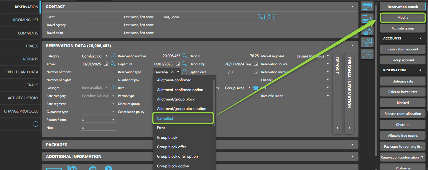Click the Check-in button

403,125
